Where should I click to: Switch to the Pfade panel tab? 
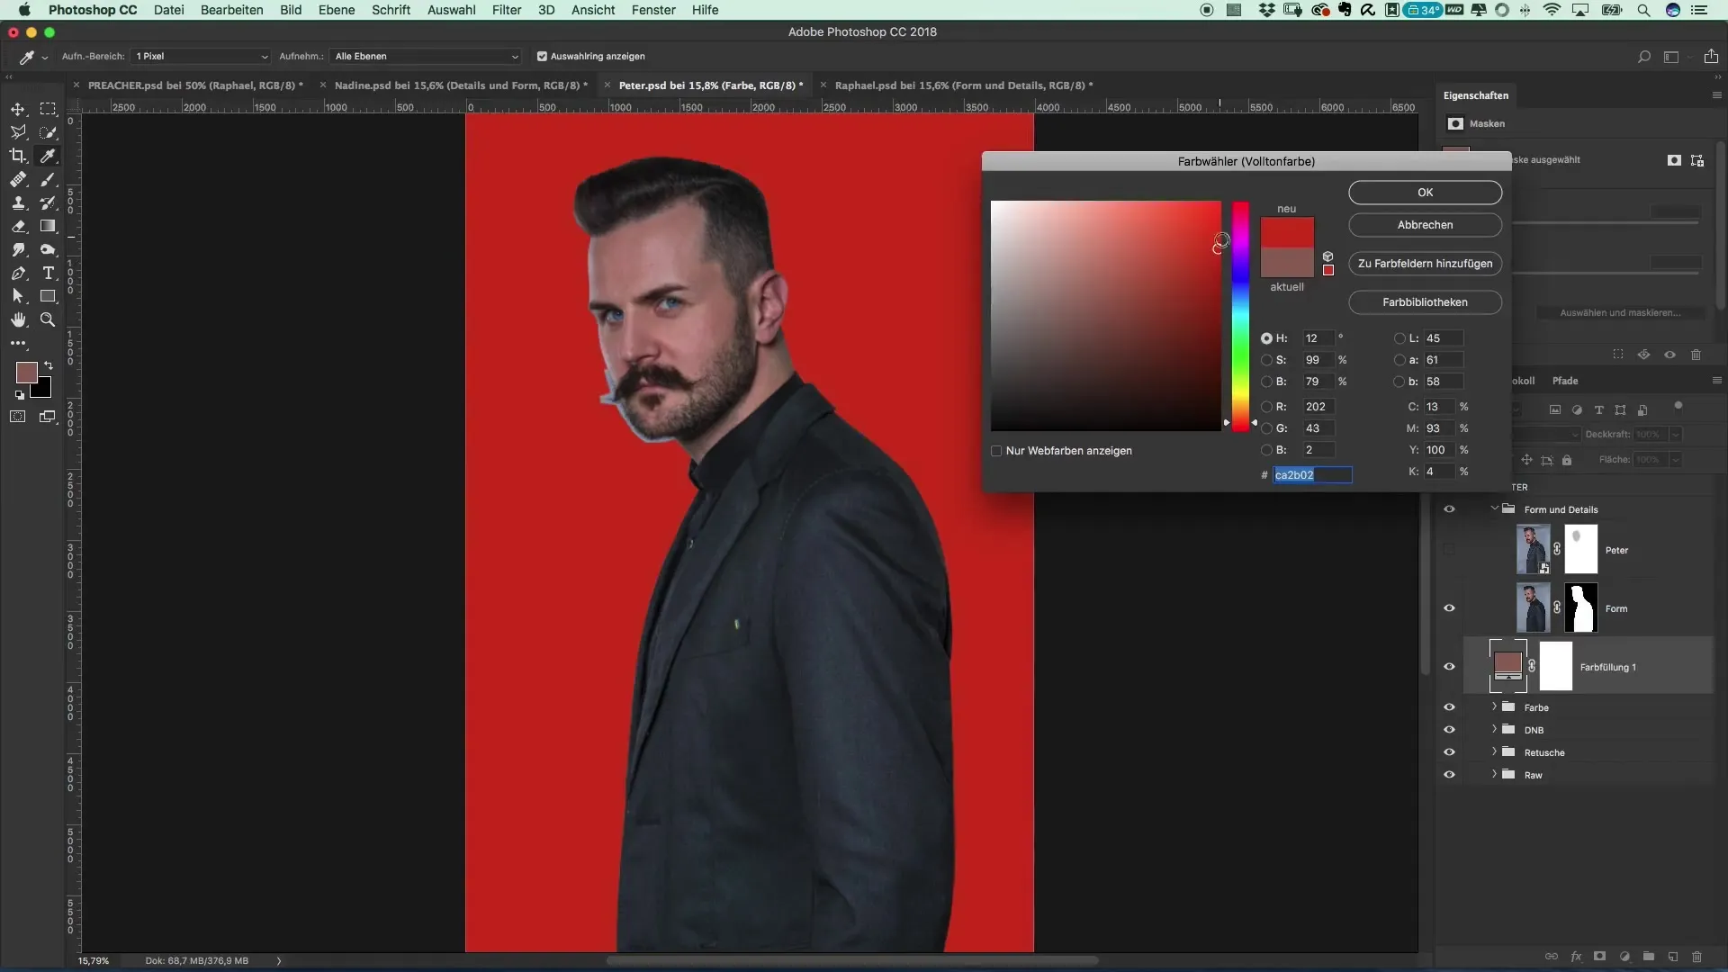tap(1565, 381)
